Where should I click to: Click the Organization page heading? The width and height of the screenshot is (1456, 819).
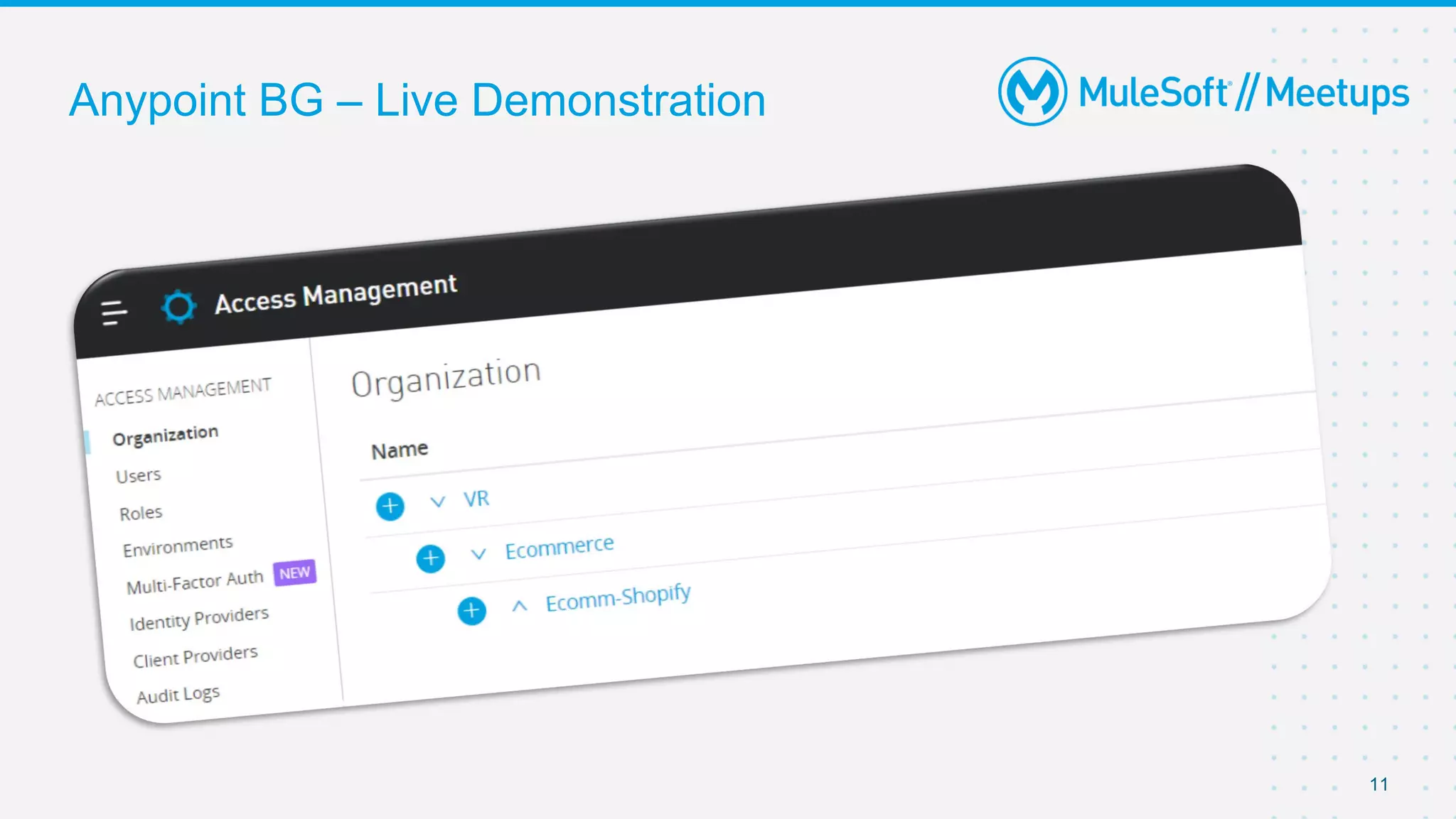click(446, 378)
